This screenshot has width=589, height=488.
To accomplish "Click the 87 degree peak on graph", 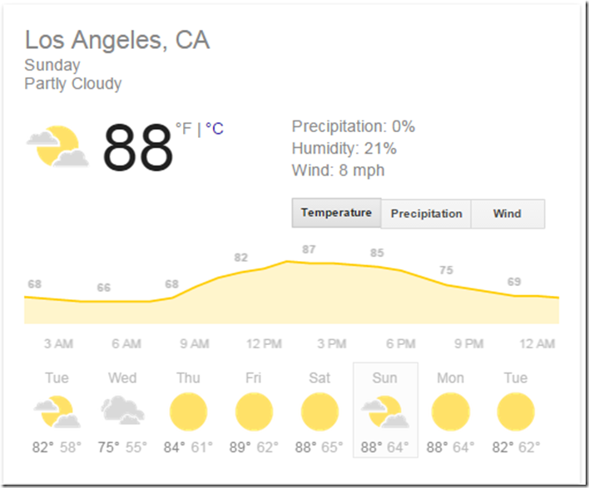I will [309, 249].
